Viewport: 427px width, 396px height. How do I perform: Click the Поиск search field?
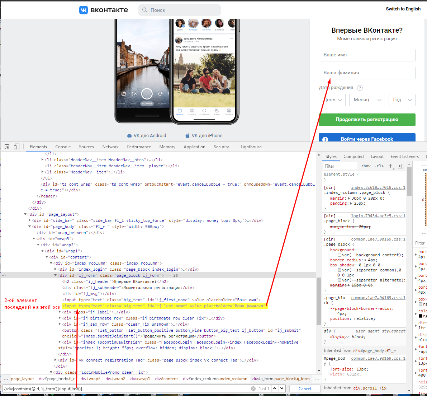coord(180,10)
